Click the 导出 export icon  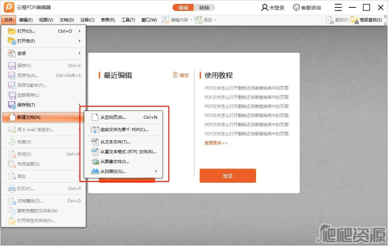point(12,176)
